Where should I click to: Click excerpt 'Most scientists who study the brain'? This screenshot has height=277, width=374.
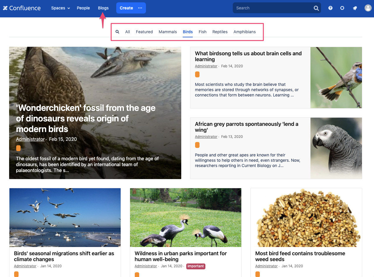pos(247,90)
